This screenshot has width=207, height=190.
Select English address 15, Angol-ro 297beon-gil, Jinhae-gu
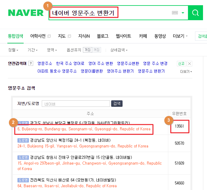pyautogui.click(x=90, y=166)
